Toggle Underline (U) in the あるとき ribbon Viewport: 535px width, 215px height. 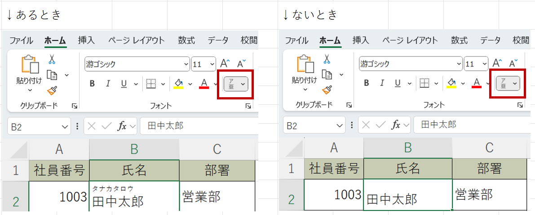pos(123,83)
